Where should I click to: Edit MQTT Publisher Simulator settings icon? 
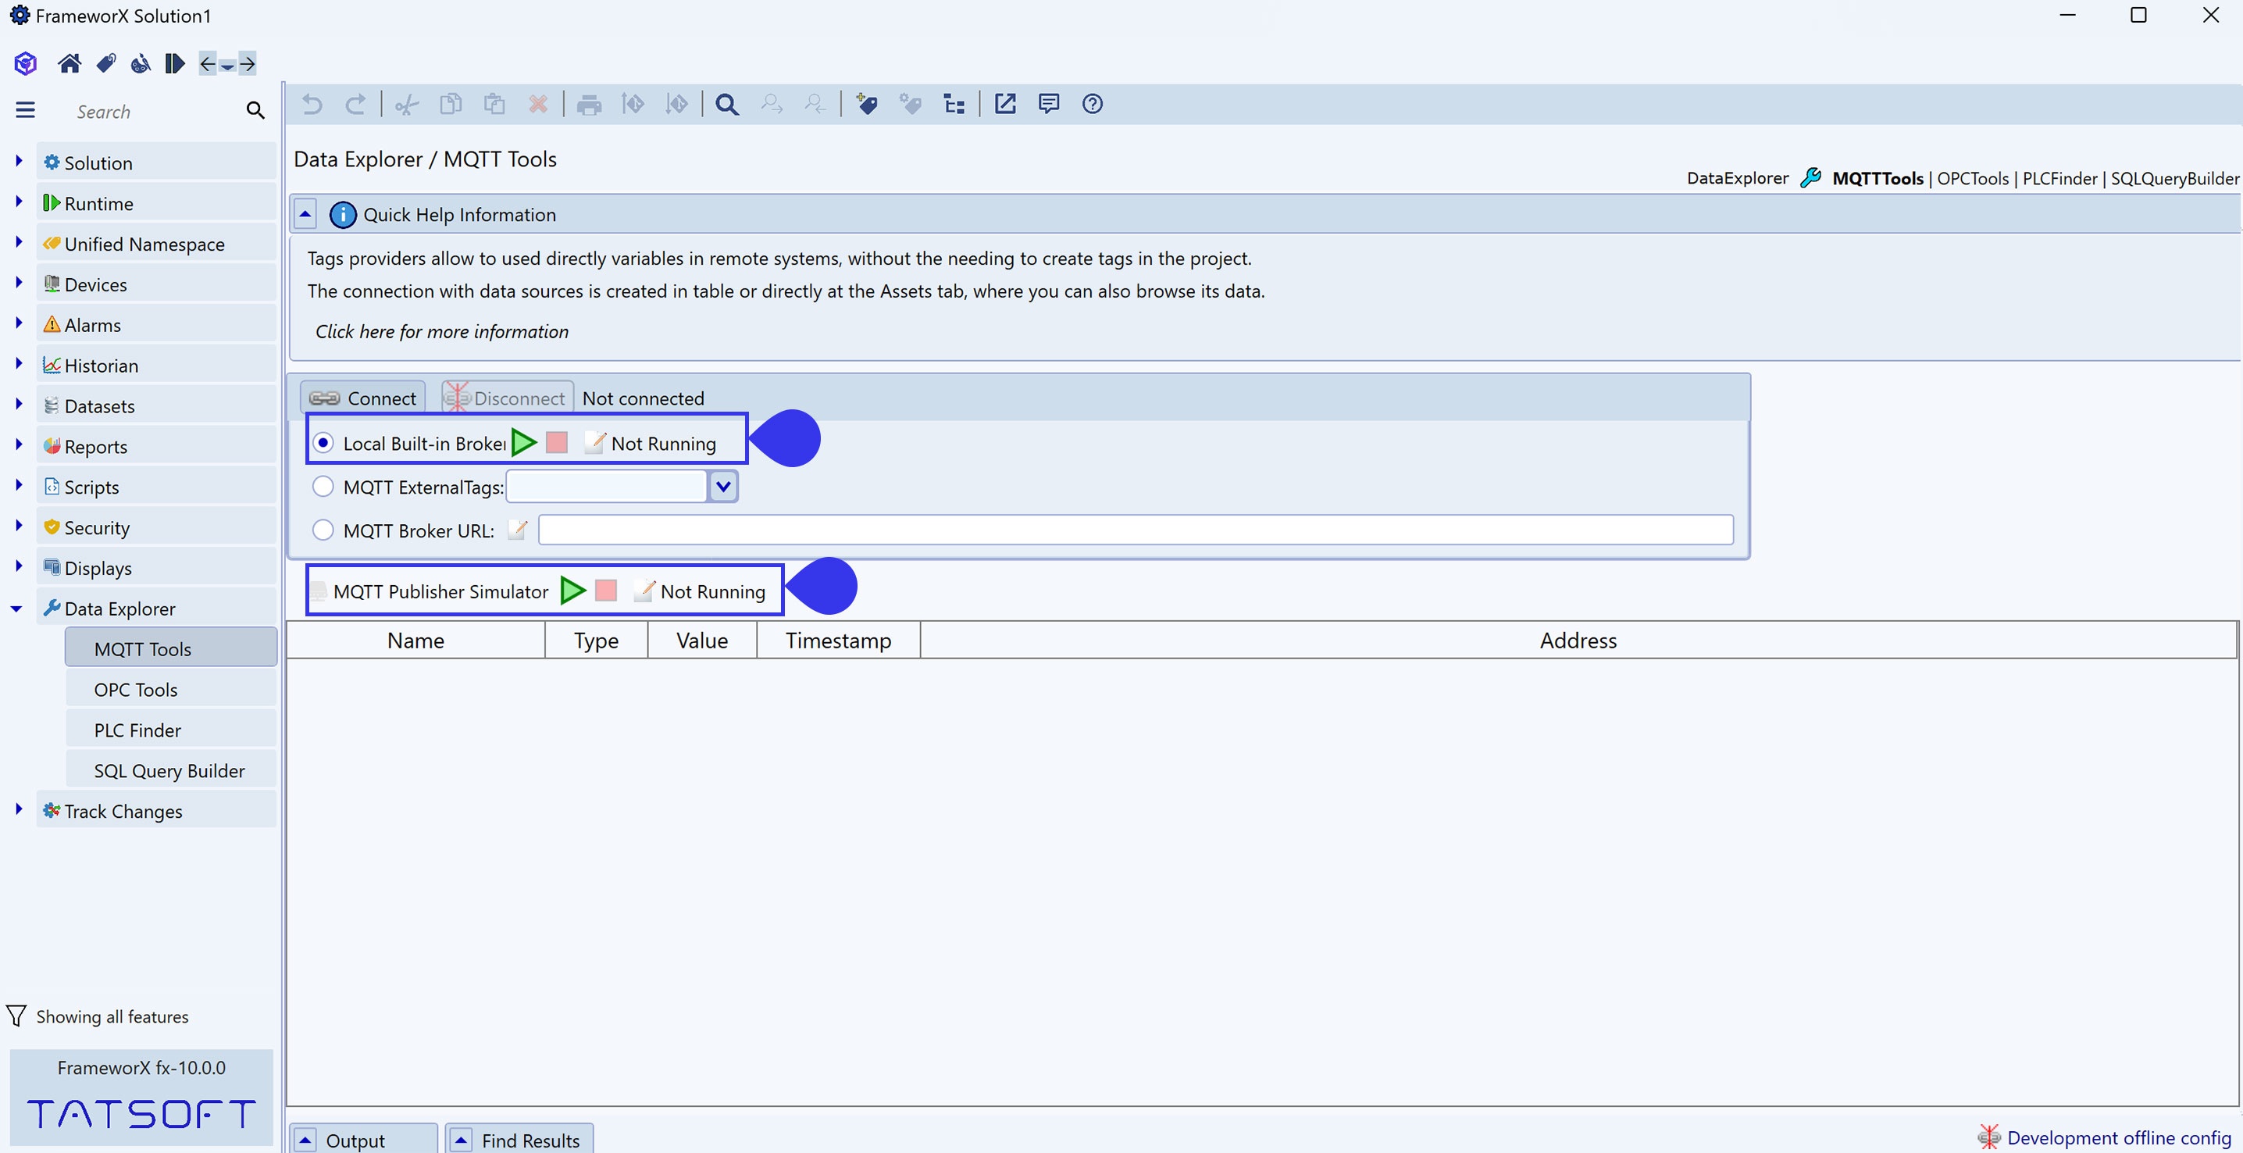(644, 591)
